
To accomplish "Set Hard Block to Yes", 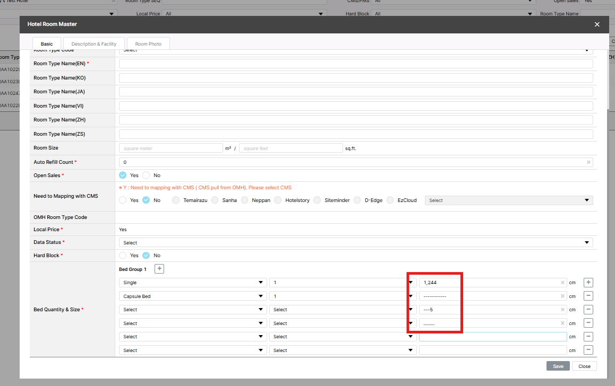I will [123, 255].
